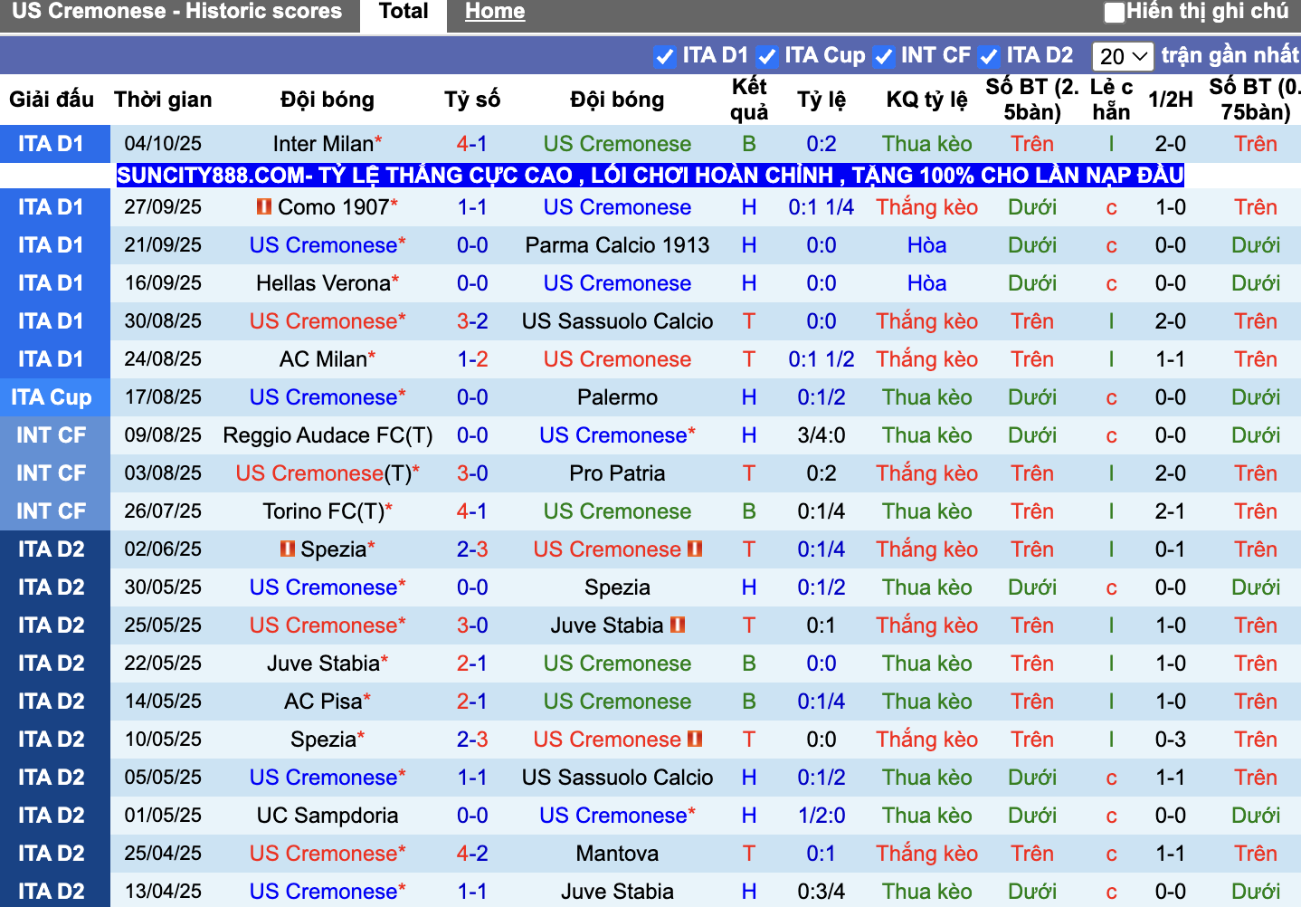Image resolution: width=1301 pixels, height=907 pixels.
Task: Toggle the INT CF filter checkbox
Action: pyautogui.click(x=884, y=56)
